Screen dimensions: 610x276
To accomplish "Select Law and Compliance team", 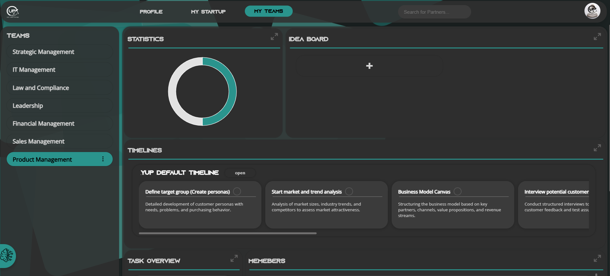I will pos(60,88).
